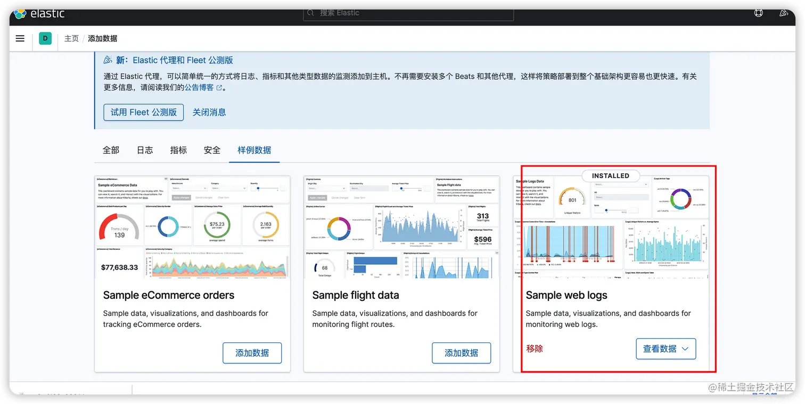This screenshot has width=805, height=404.
Task: Click the search magnifier icon
Action: (x=311, y=13)
